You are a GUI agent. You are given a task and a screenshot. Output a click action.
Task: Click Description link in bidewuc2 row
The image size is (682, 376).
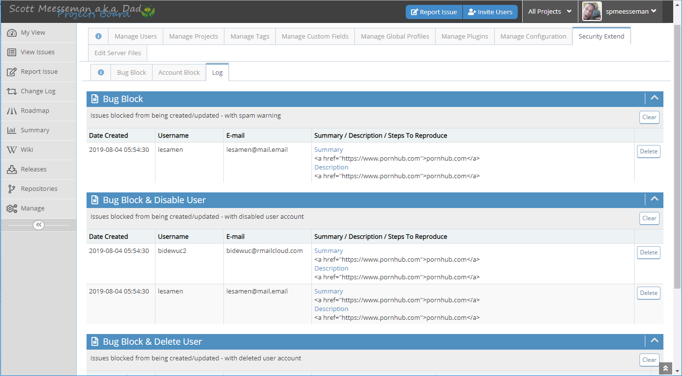[331, 269]
